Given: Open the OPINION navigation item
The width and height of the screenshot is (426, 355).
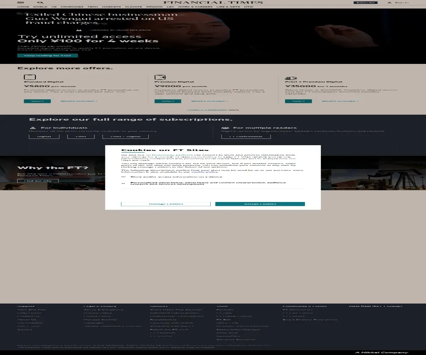Looking at the screenshot, I should tap(154, 7).
